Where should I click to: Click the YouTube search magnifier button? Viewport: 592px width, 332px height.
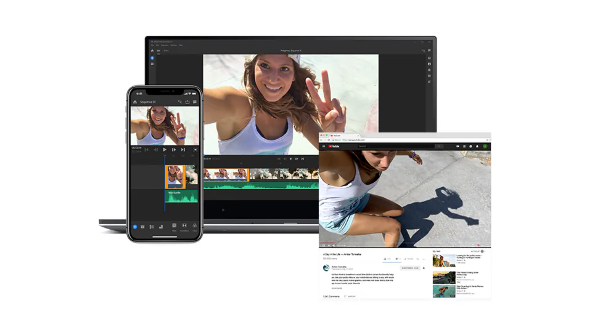439,147
